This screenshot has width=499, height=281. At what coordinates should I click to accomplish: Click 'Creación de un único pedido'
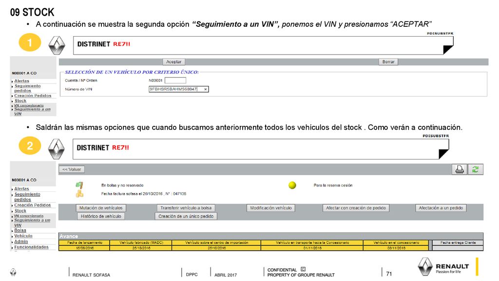tap(186, 216)
